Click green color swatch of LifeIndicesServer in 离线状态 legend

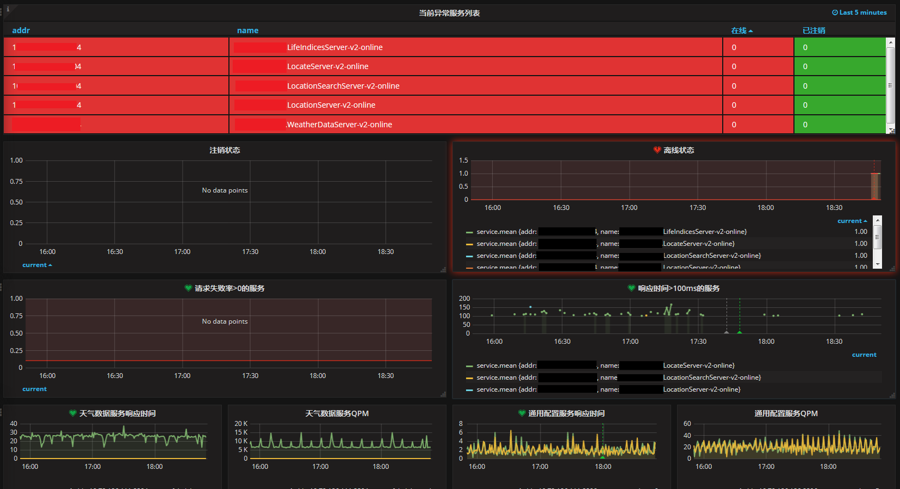click(469, 232)
